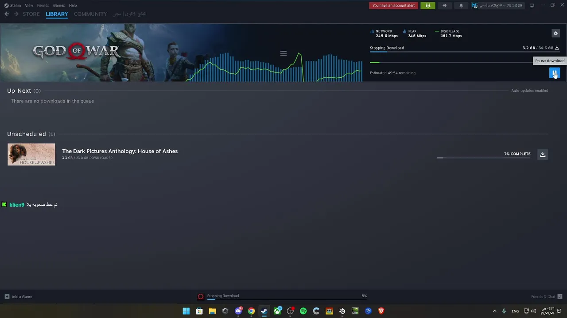The height and width of the screenshot is (318, 567).
Task: Start House of Ashes download button
Action: coord(543,154)
